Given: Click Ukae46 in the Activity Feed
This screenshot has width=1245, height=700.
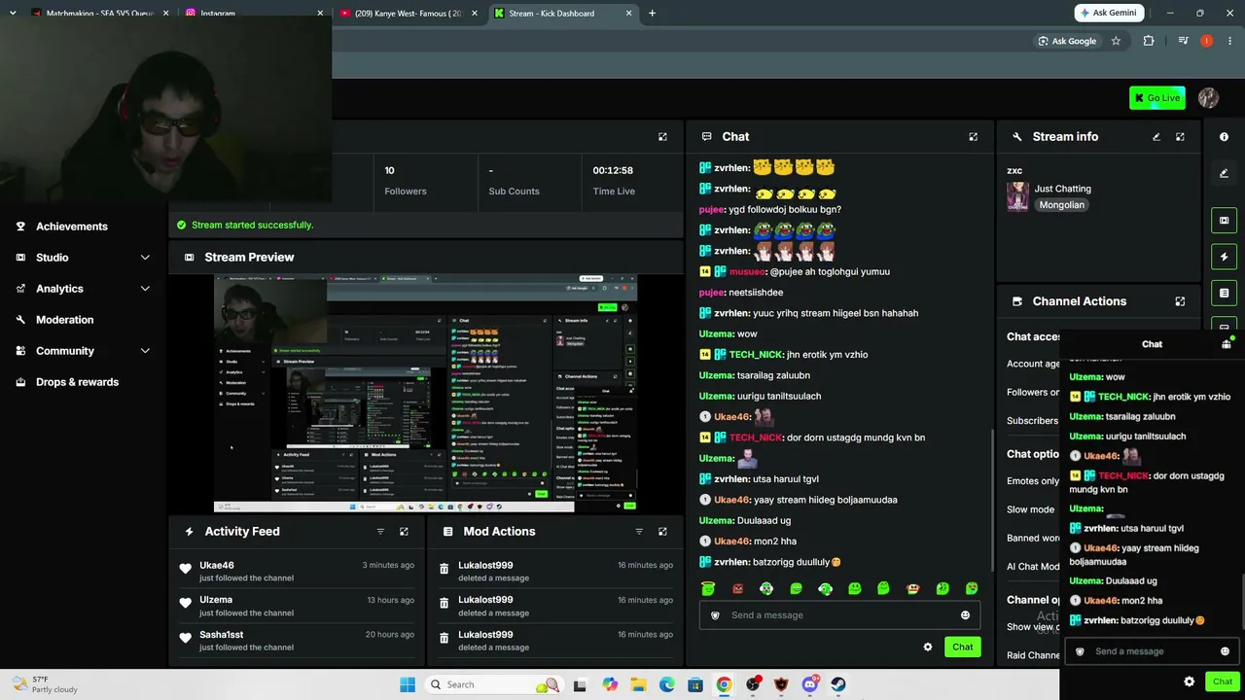Looking at the screenshot, I should pos(217,565).
